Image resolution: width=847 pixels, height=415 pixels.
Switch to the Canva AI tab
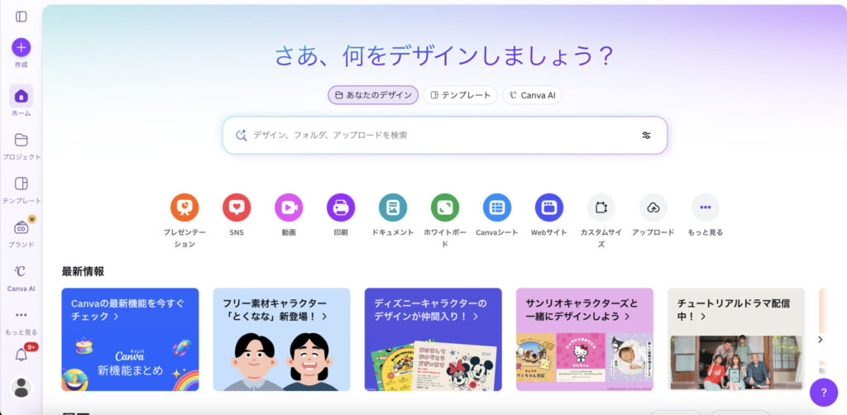(532, 95)
